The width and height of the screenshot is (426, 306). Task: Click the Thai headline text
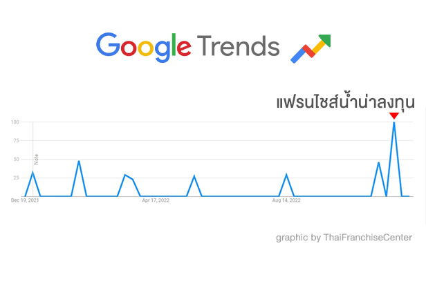pos(345,101)
